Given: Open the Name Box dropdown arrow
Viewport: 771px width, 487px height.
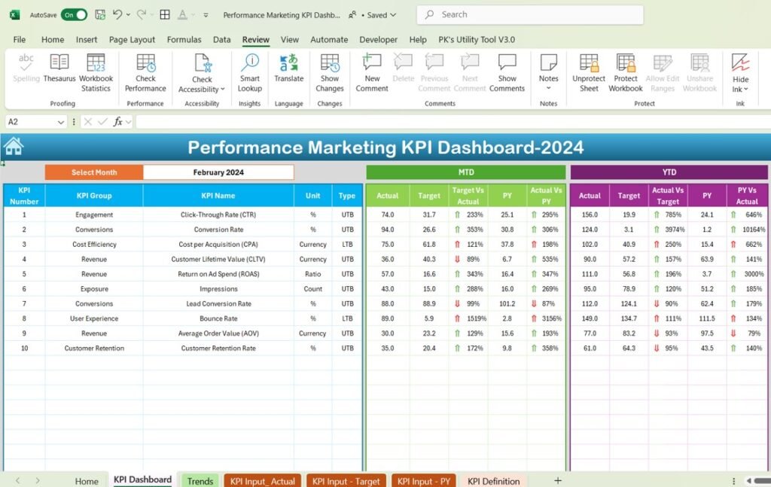Looking at the screenshot, I should pos(61,122).
